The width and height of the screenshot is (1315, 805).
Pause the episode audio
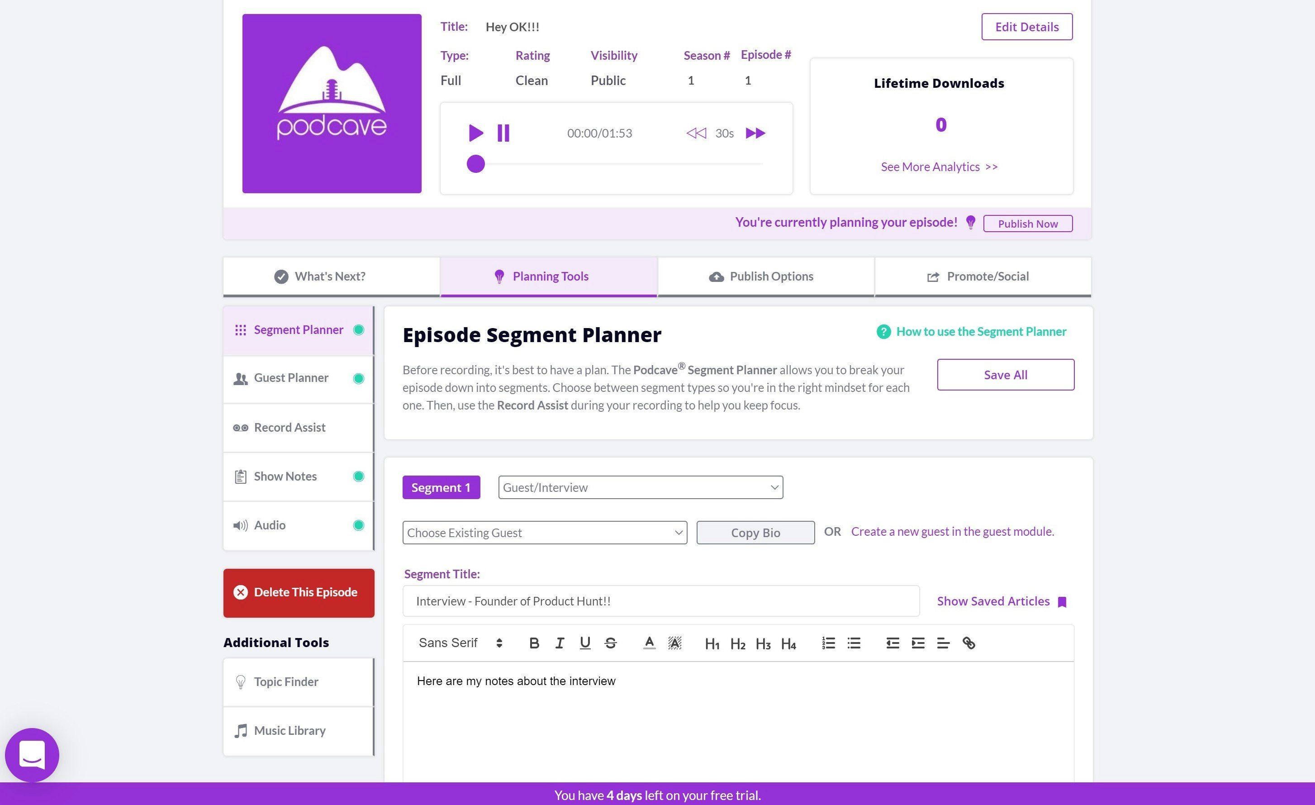point(503,133)
